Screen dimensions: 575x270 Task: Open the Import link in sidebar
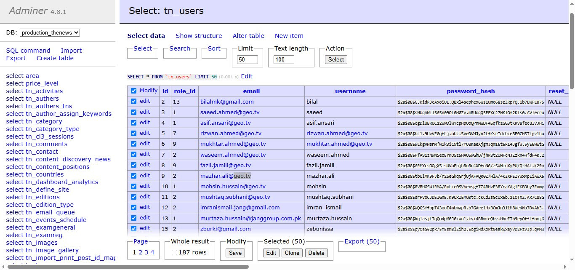coord(72,51)
